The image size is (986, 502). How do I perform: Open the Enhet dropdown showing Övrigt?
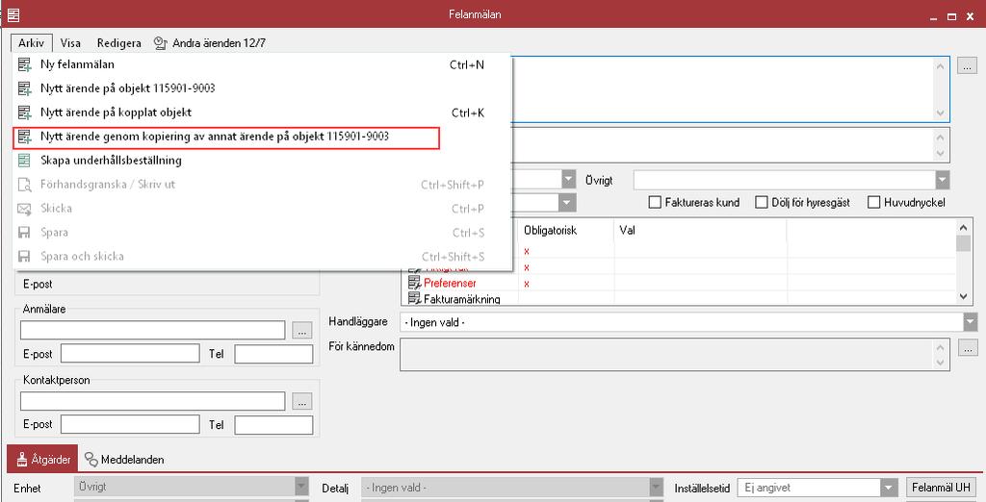point(192,487)
